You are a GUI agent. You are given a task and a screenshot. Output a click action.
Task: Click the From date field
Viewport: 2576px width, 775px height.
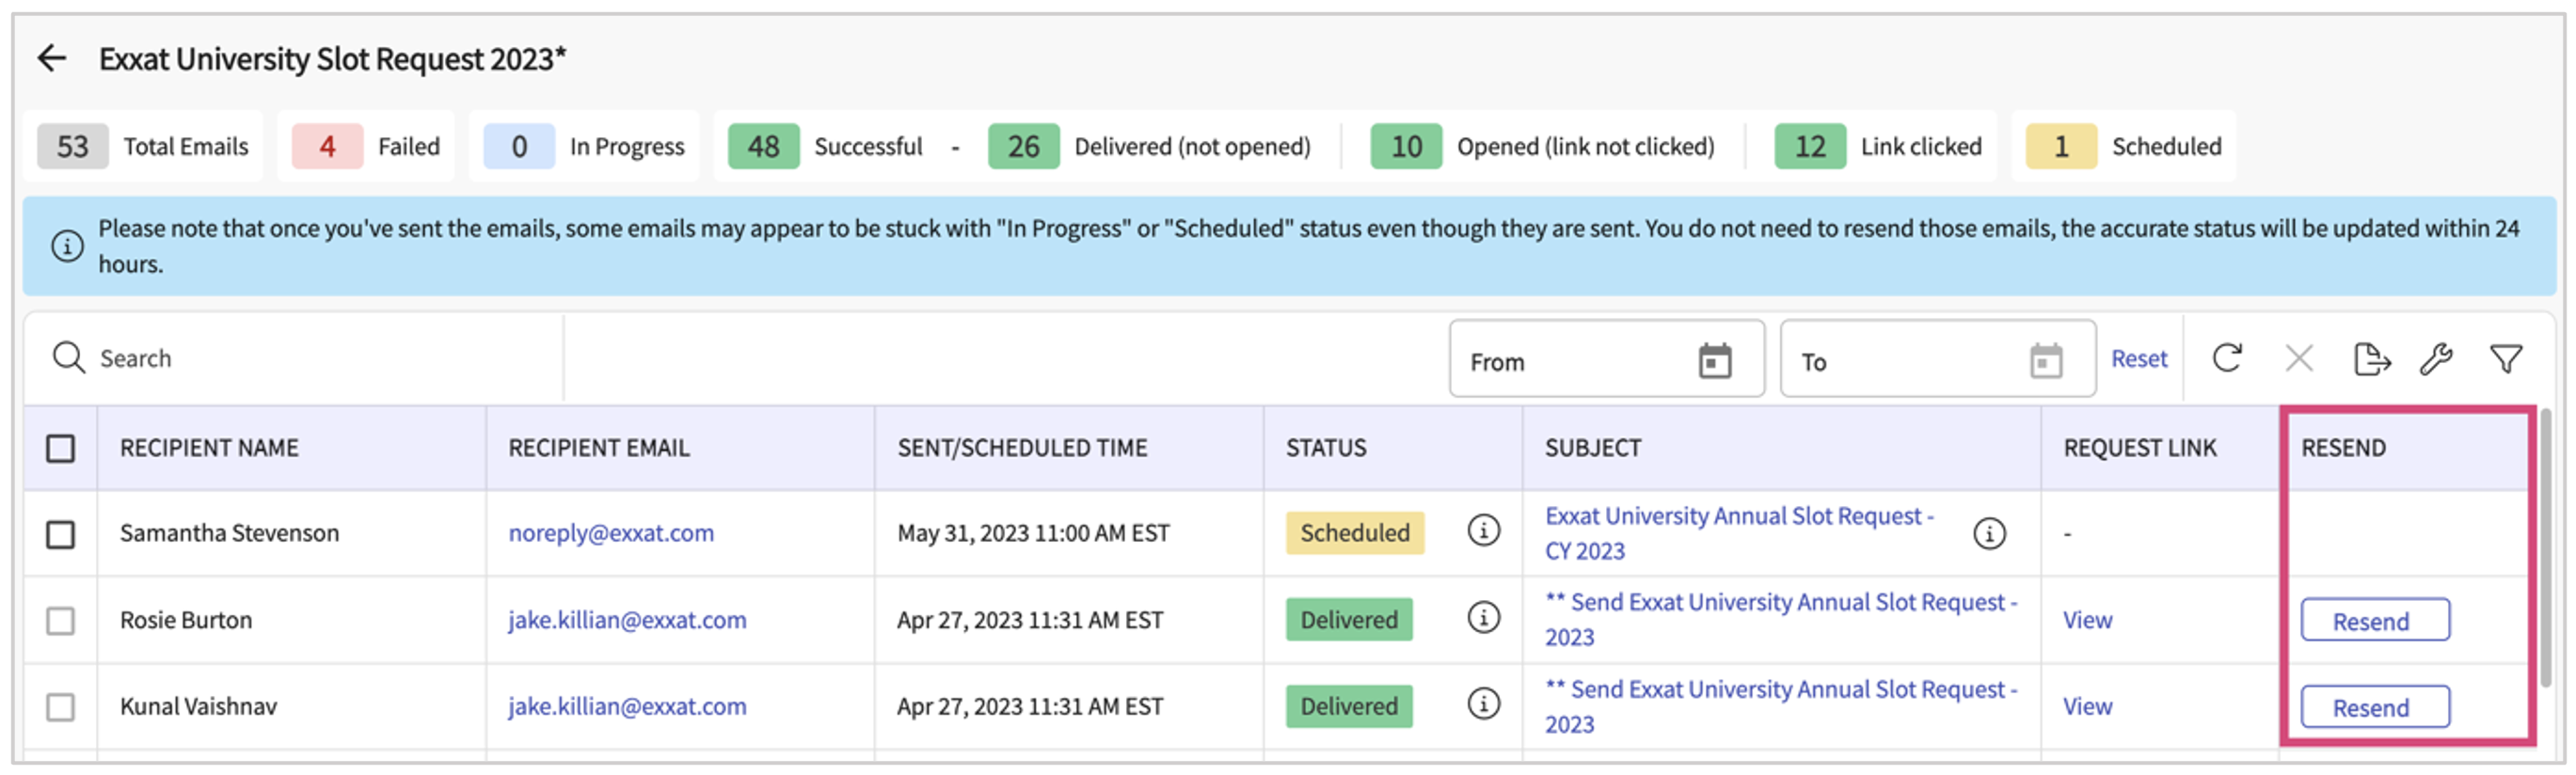1606,359
